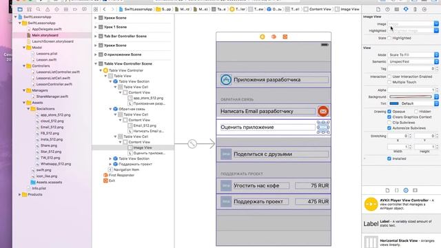Viewport: 441px width, 248px height.
Task: Go back with the jump bar back arrow
Action: click(104, 9)
